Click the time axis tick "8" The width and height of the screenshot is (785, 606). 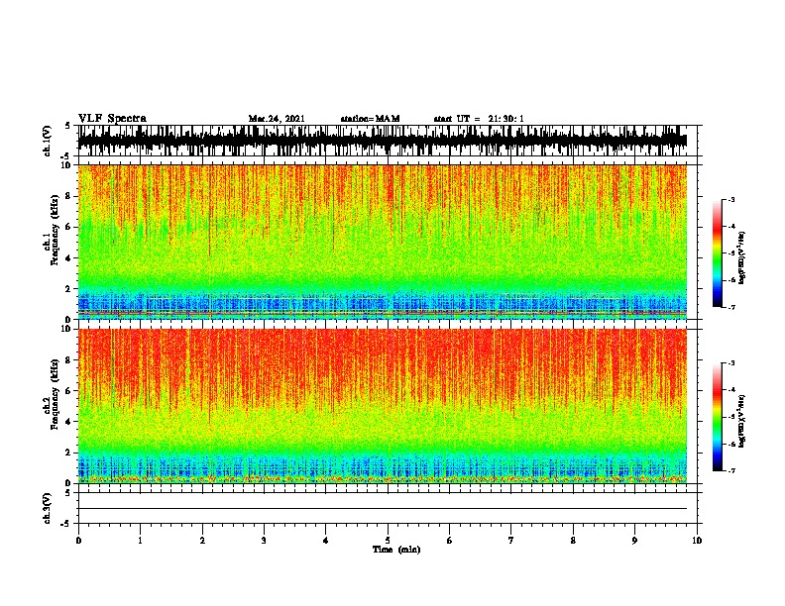click(x=573, y=541)
